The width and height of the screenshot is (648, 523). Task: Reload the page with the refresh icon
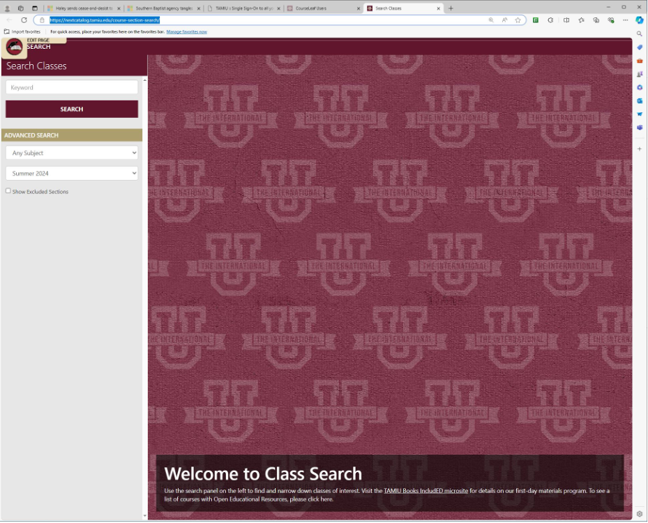(x=24, y=20)
